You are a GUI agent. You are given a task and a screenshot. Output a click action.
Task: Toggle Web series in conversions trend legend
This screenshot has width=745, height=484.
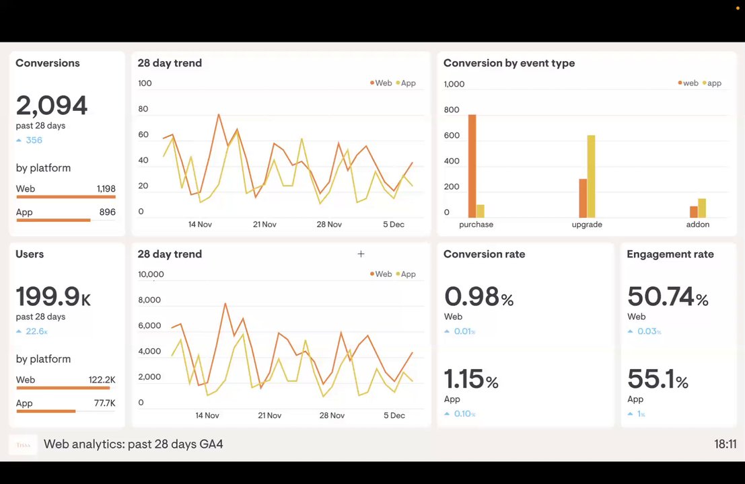[x=381, y=83]
